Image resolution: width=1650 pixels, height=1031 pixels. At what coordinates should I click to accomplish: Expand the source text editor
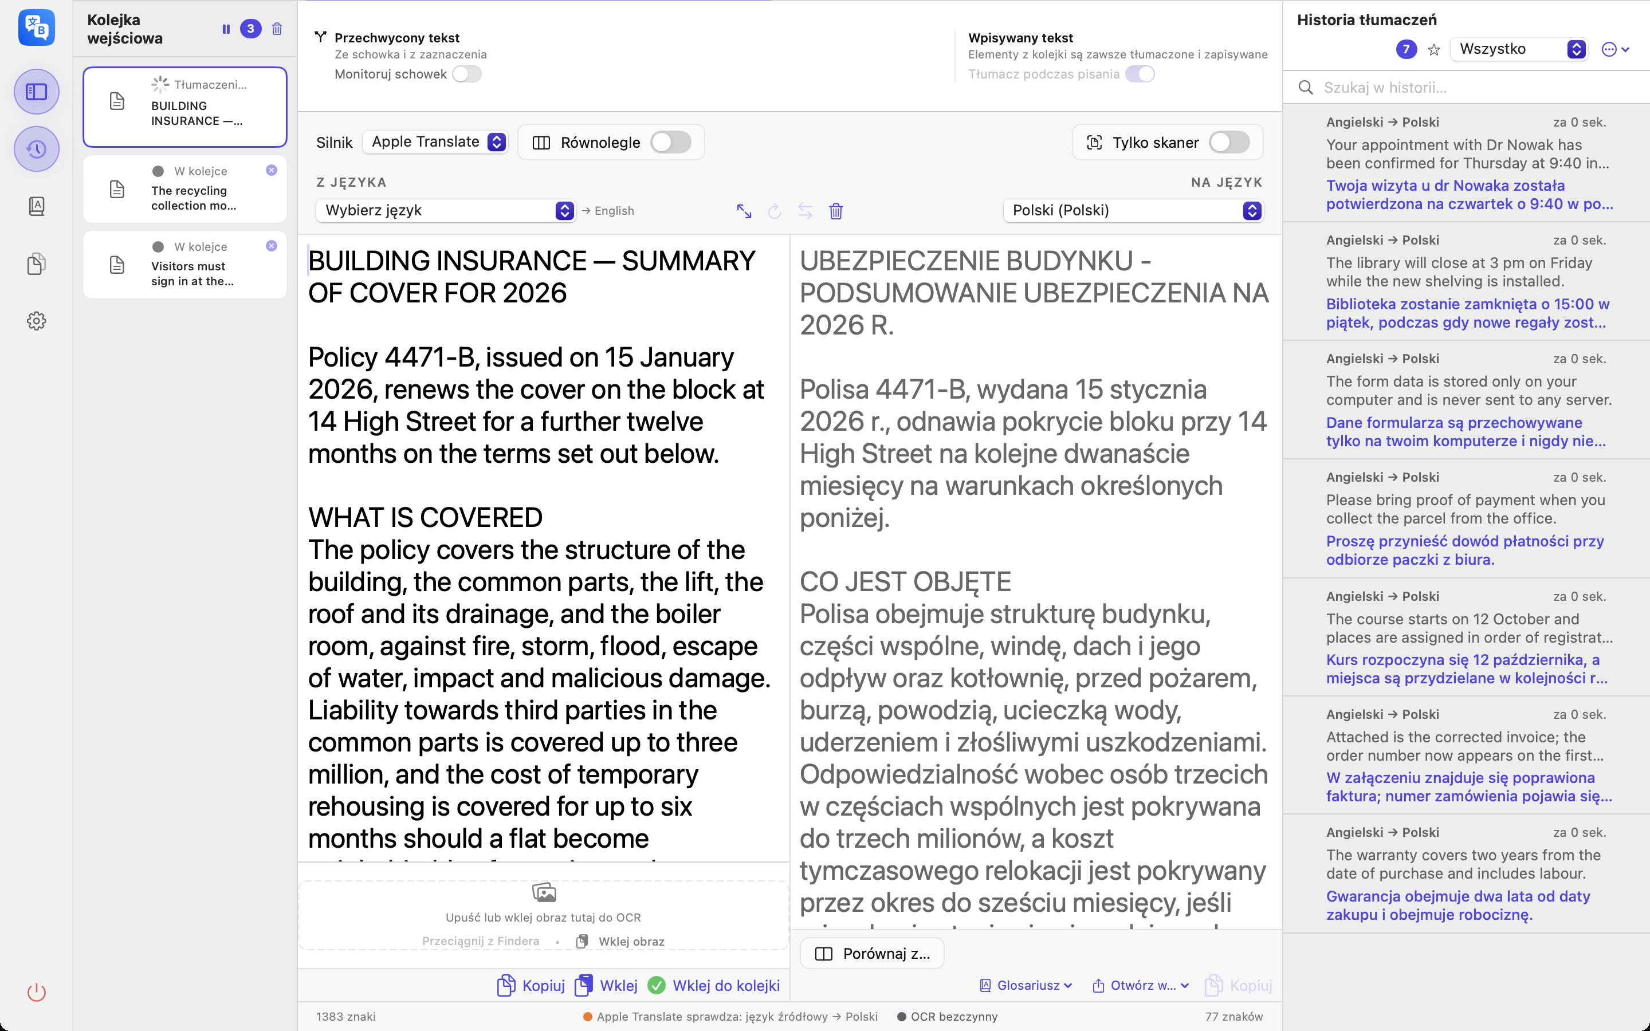point(744,211)
